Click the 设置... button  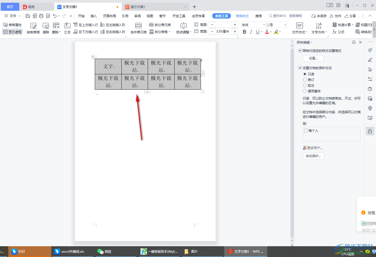313,58
